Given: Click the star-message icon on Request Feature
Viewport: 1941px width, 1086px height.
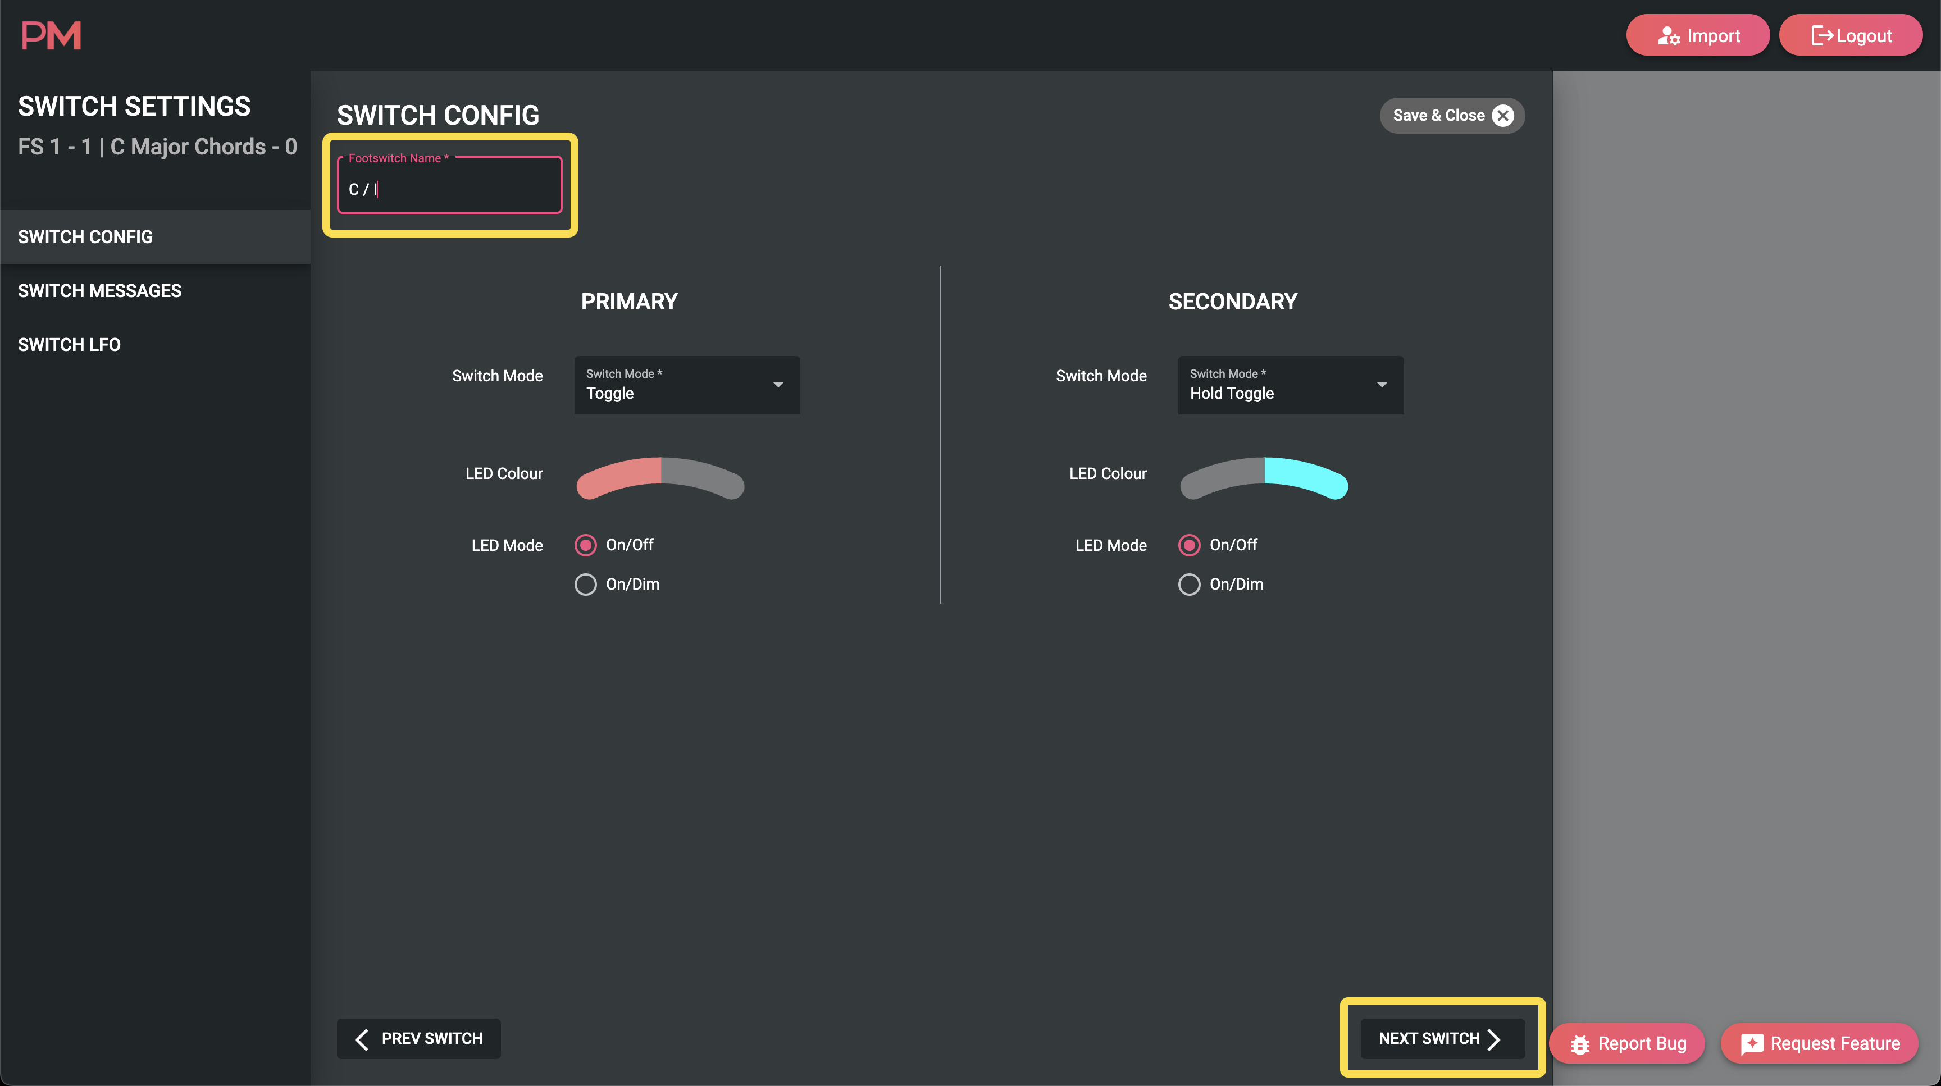Looking at the screenshot, I should [x=1752, y=1044].
